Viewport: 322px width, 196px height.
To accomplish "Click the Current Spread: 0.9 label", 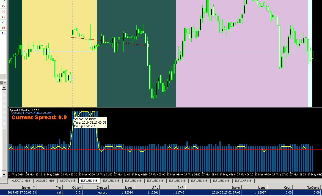I will coord(39,117).
